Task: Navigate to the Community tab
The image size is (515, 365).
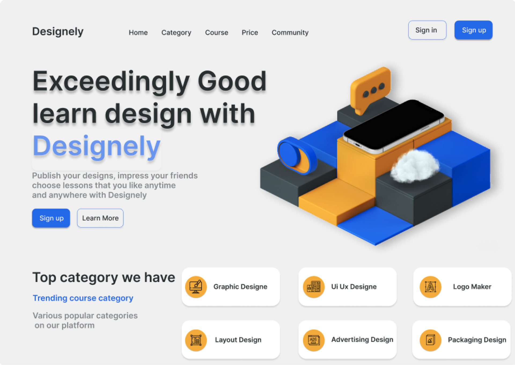Action: 290,33
